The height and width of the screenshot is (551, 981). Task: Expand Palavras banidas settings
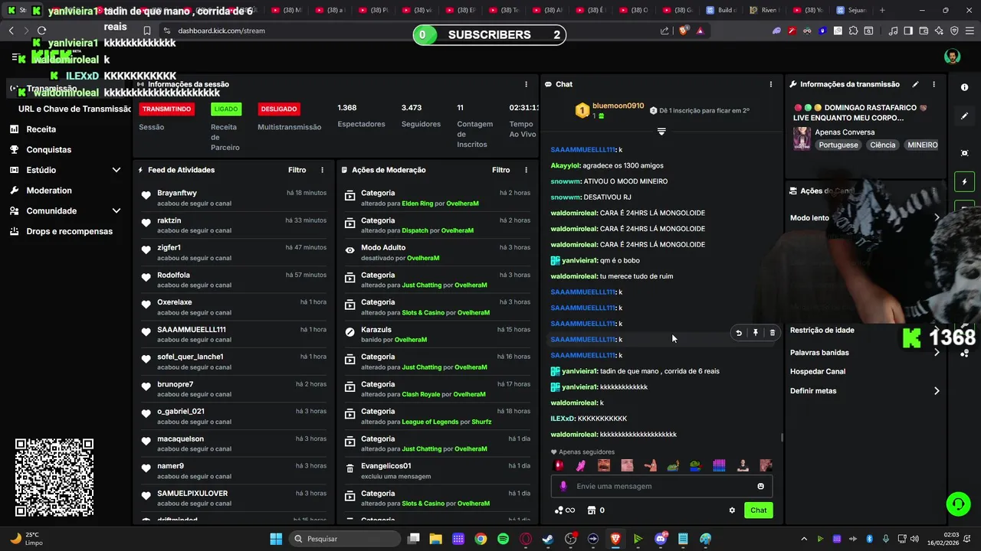[864, 352]
